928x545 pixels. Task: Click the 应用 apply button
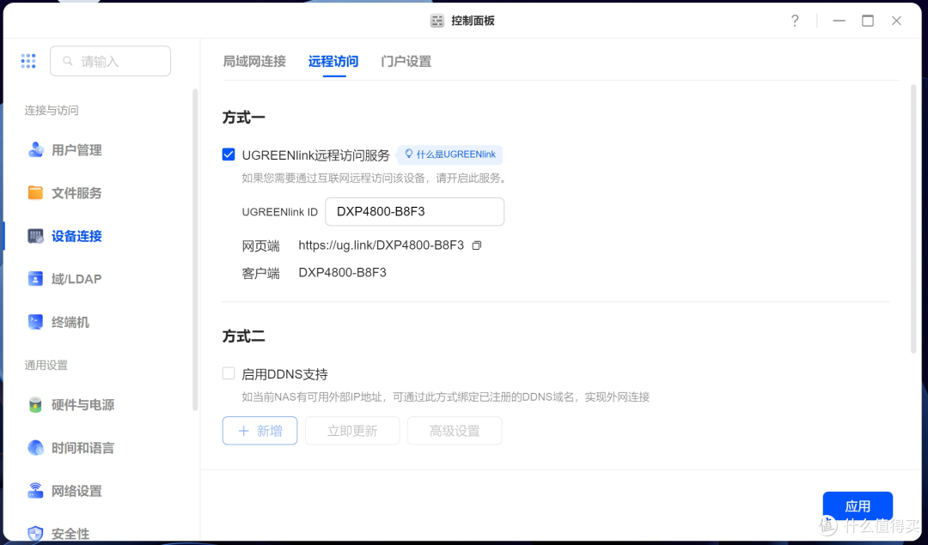click(858, 506)
